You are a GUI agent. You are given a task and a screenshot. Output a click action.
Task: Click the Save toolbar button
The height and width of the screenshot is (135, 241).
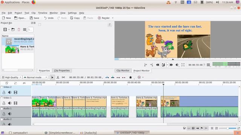[x=34, y=18]
